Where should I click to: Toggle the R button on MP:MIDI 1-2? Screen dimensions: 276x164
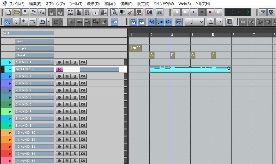pos(59,69)
